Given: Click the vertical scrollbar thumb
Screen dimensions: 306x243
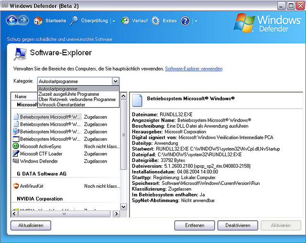Looking at the screenshot, I should point(123,134).
